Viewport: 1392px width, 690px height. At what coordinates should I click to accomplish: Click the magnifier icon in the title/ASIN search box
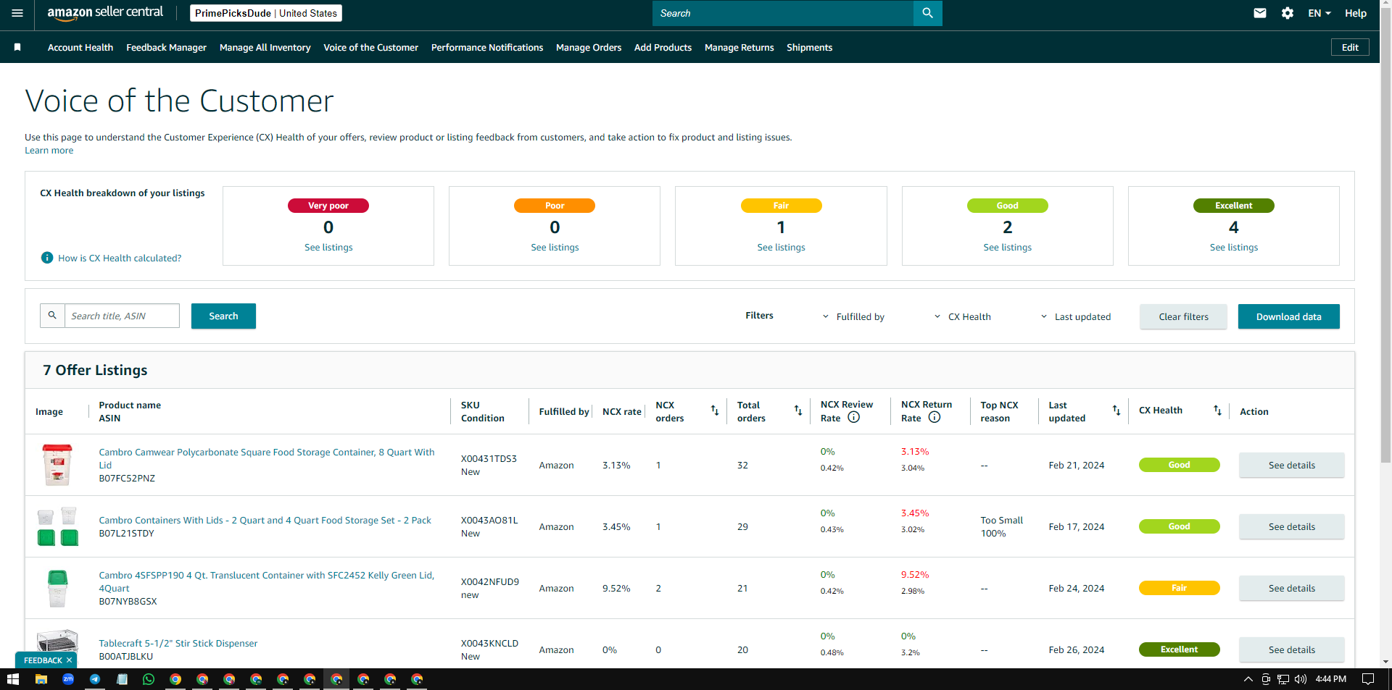[52, 316]
